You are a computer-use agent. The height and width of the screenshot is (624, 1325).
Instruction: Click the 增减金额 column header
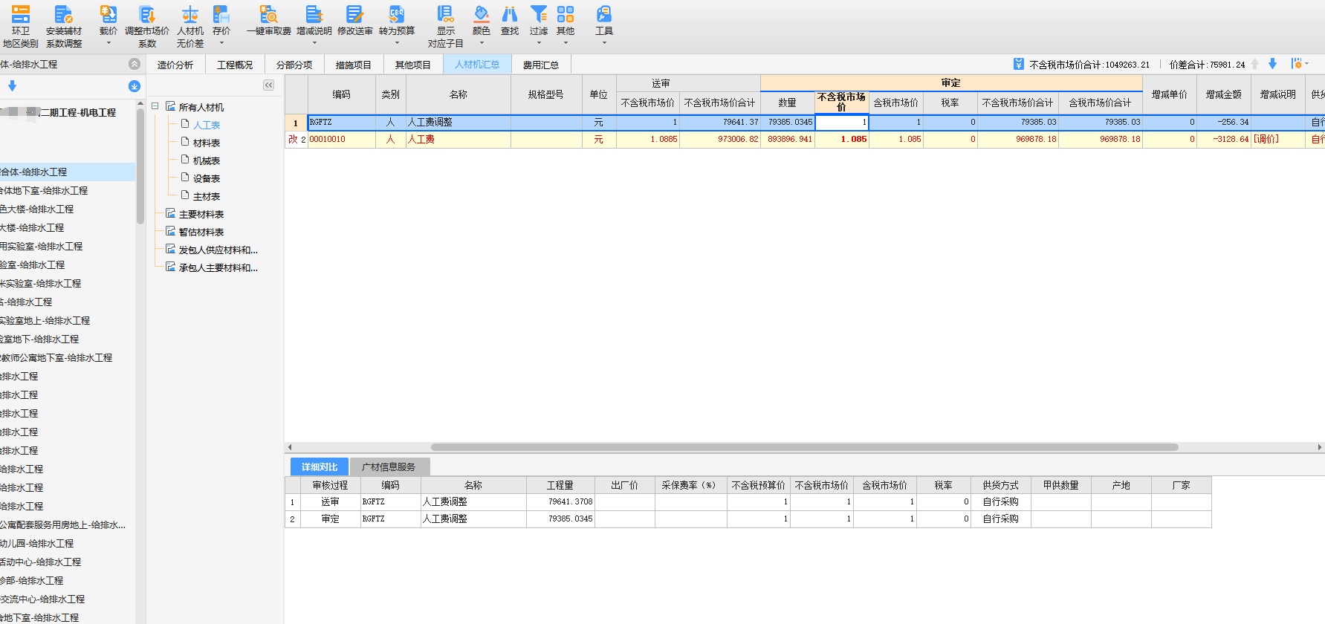1223,94
